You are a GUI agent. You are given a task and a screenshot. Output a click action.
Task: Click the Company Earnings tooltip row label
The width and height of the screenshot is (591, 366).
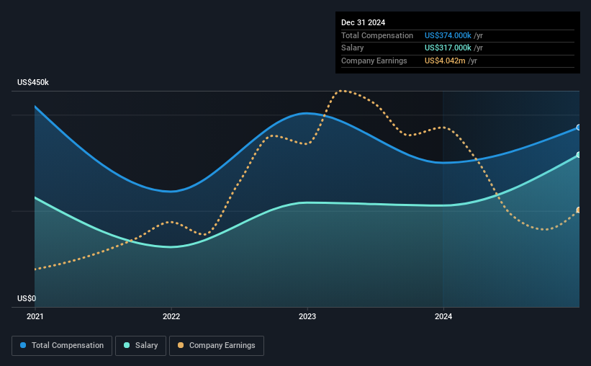374,61
